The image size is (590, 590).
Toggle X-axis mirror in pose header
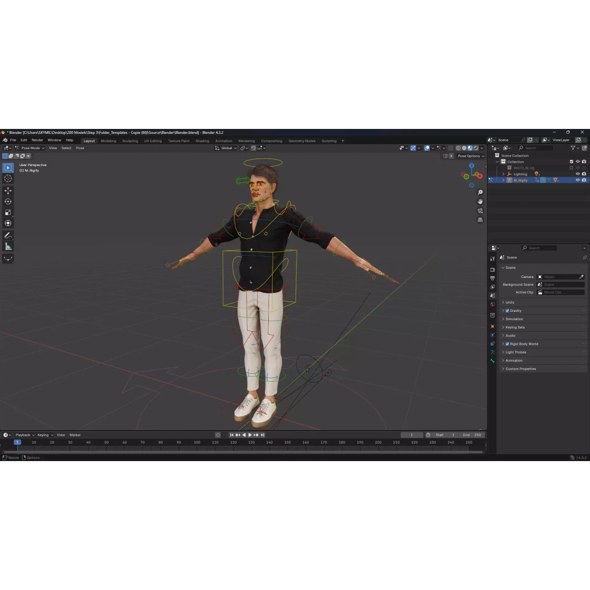[451, 156]
